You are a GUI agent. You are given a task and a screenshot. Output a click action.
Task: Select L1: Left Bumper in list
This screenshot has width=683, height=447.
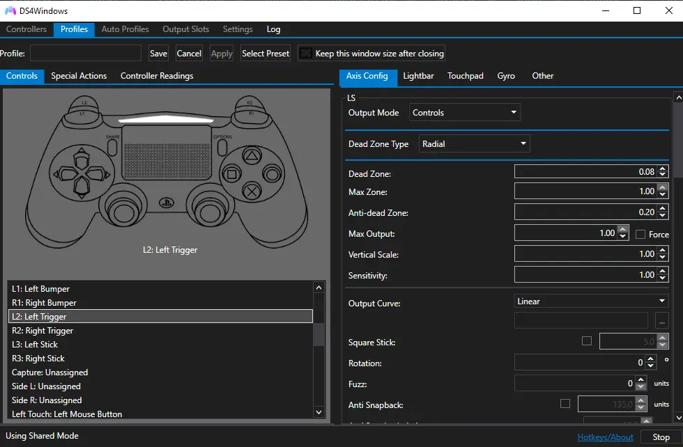160,288
